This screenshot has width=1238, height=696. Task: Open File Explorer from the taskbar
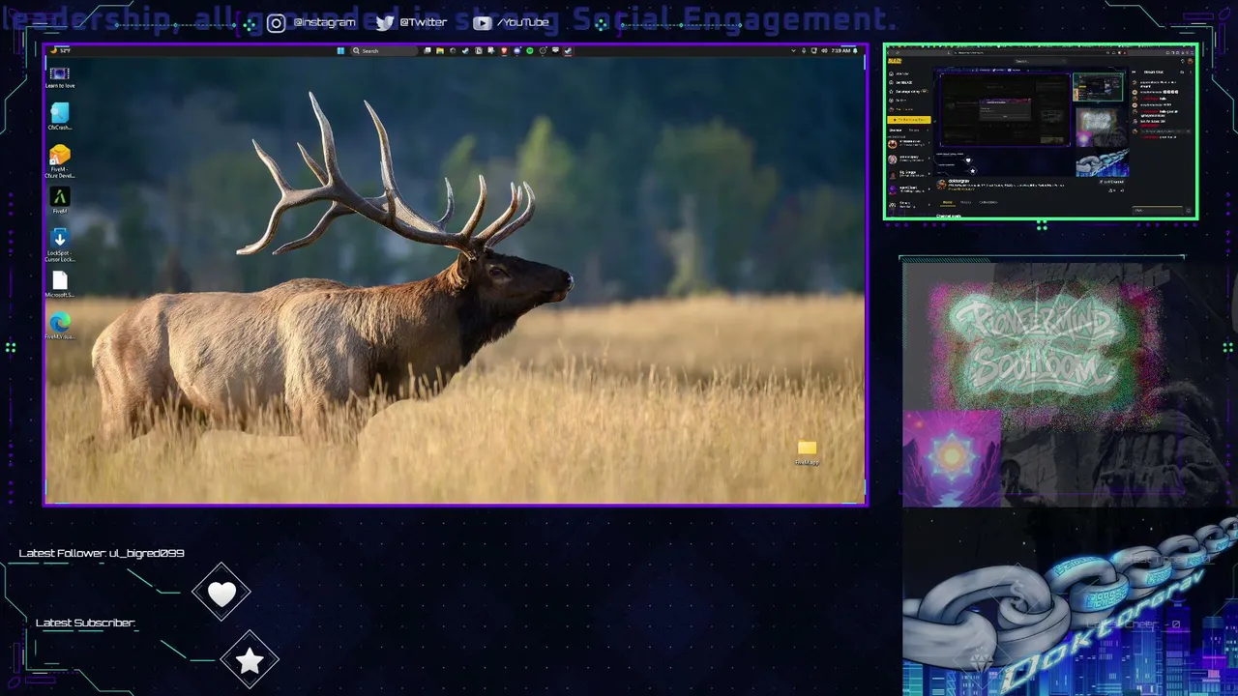440,51
